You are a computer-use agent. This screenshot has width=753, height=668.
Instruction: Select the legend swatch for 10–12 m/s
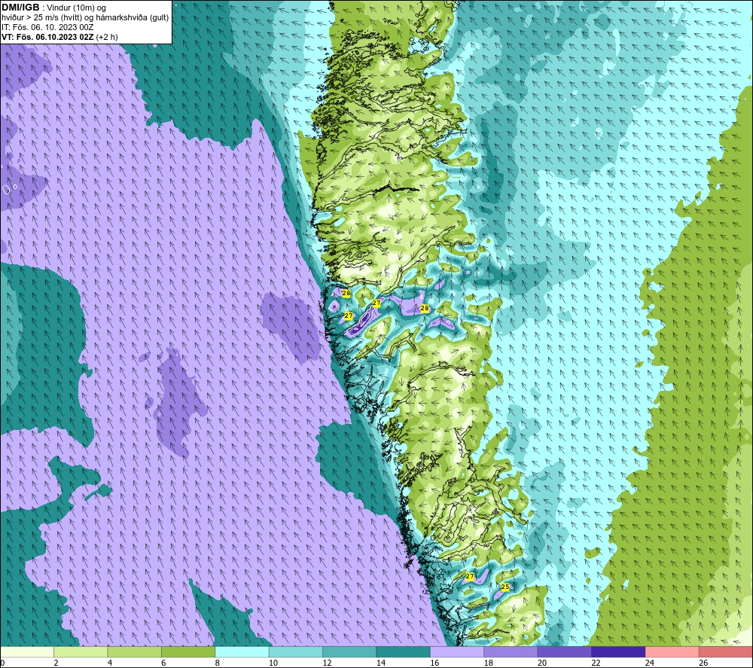(296, 651)
